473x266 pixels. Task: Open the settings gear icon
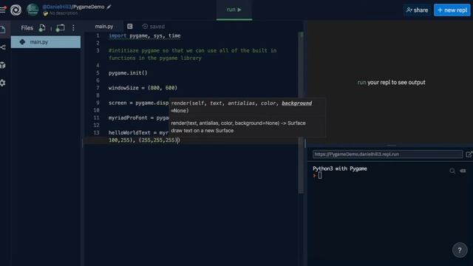point(3,83)
